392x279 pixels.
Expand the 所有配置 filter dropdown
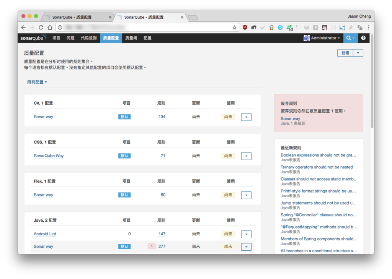click(x=37, y=82)
